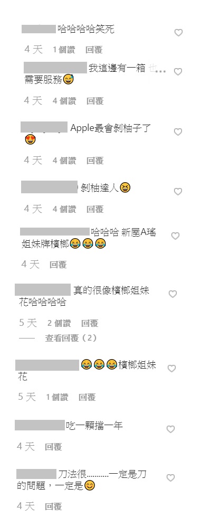Reply to the 剝柚達人 comment

pyautogui.click(x=95, y=209)
